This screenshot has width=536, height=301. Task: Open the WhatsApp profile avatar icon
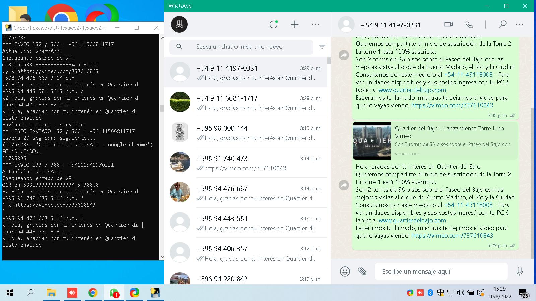[x=179, y=24]
